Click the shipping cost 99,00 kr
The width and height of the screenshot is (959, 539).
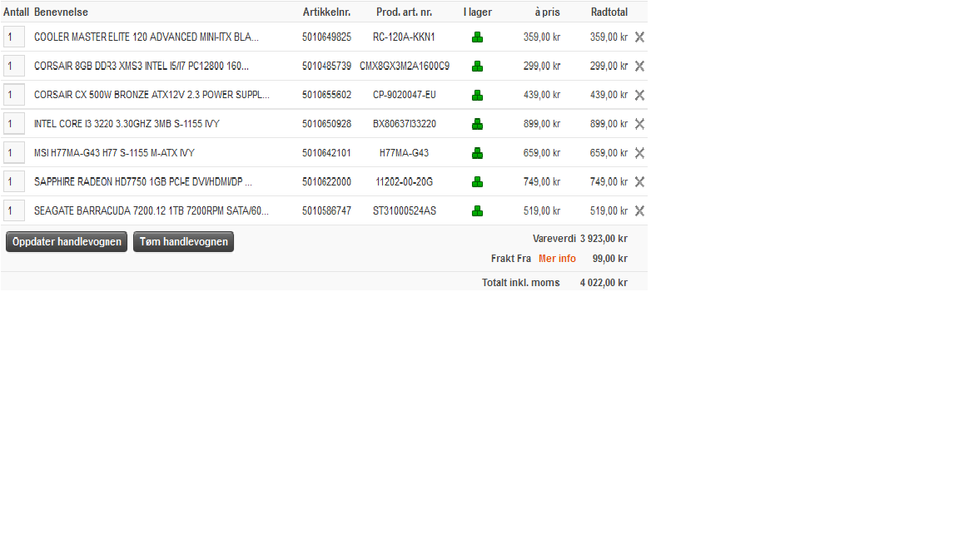pos(609,259)
